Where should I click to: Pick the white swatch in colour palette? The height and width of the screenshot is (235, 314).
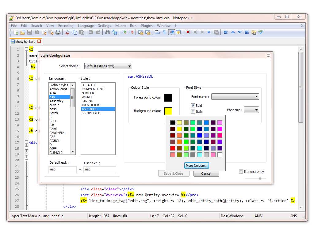coord(220,155)
